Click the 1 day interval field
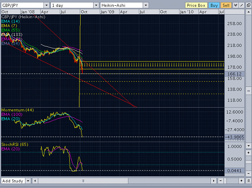Viewport: 252px width, 188px height. click(72, 5)
